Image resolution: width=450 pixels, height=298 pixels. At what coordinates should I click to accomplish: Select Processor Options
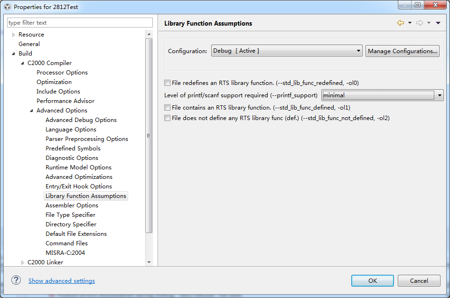pyautogui.click(x=62, y=72)
